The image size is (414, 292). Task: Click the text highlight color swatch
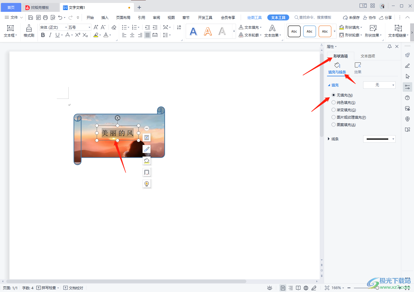click(x=96, y=35)
